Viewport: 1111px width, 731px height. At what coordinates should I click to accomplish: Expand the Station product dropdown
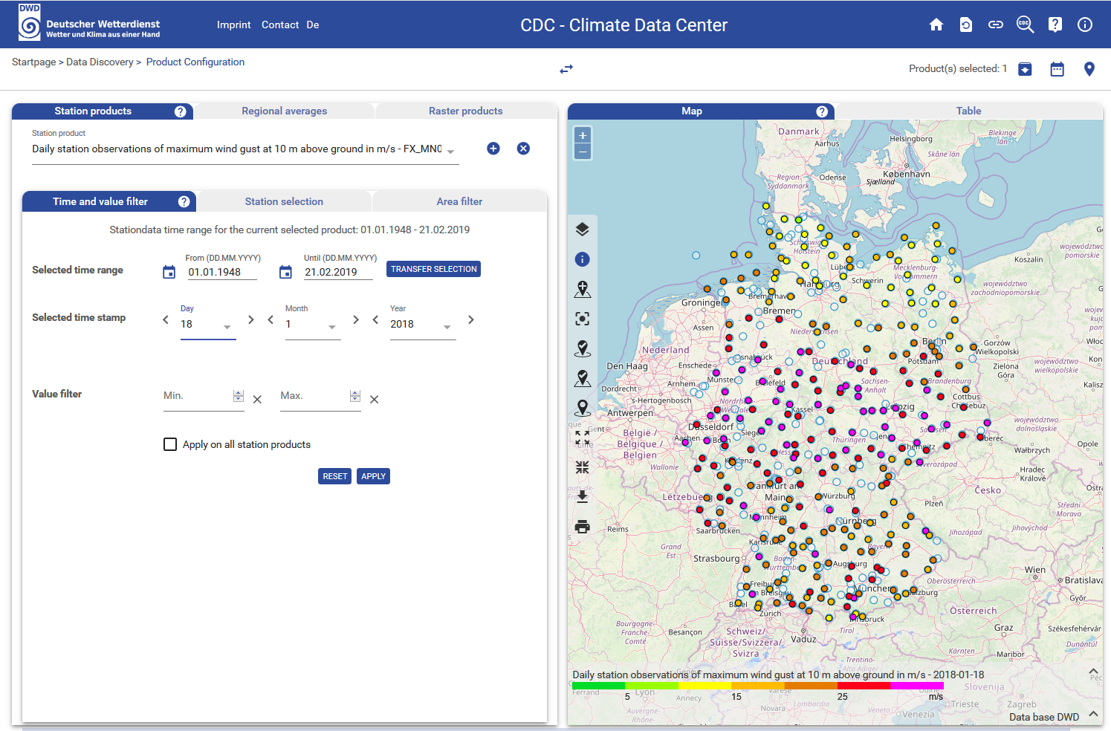tap(450, 151)
